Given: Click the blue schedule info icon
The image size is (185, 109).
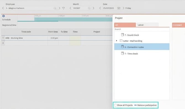Looking at the screenshot, I should click(3, 16).
